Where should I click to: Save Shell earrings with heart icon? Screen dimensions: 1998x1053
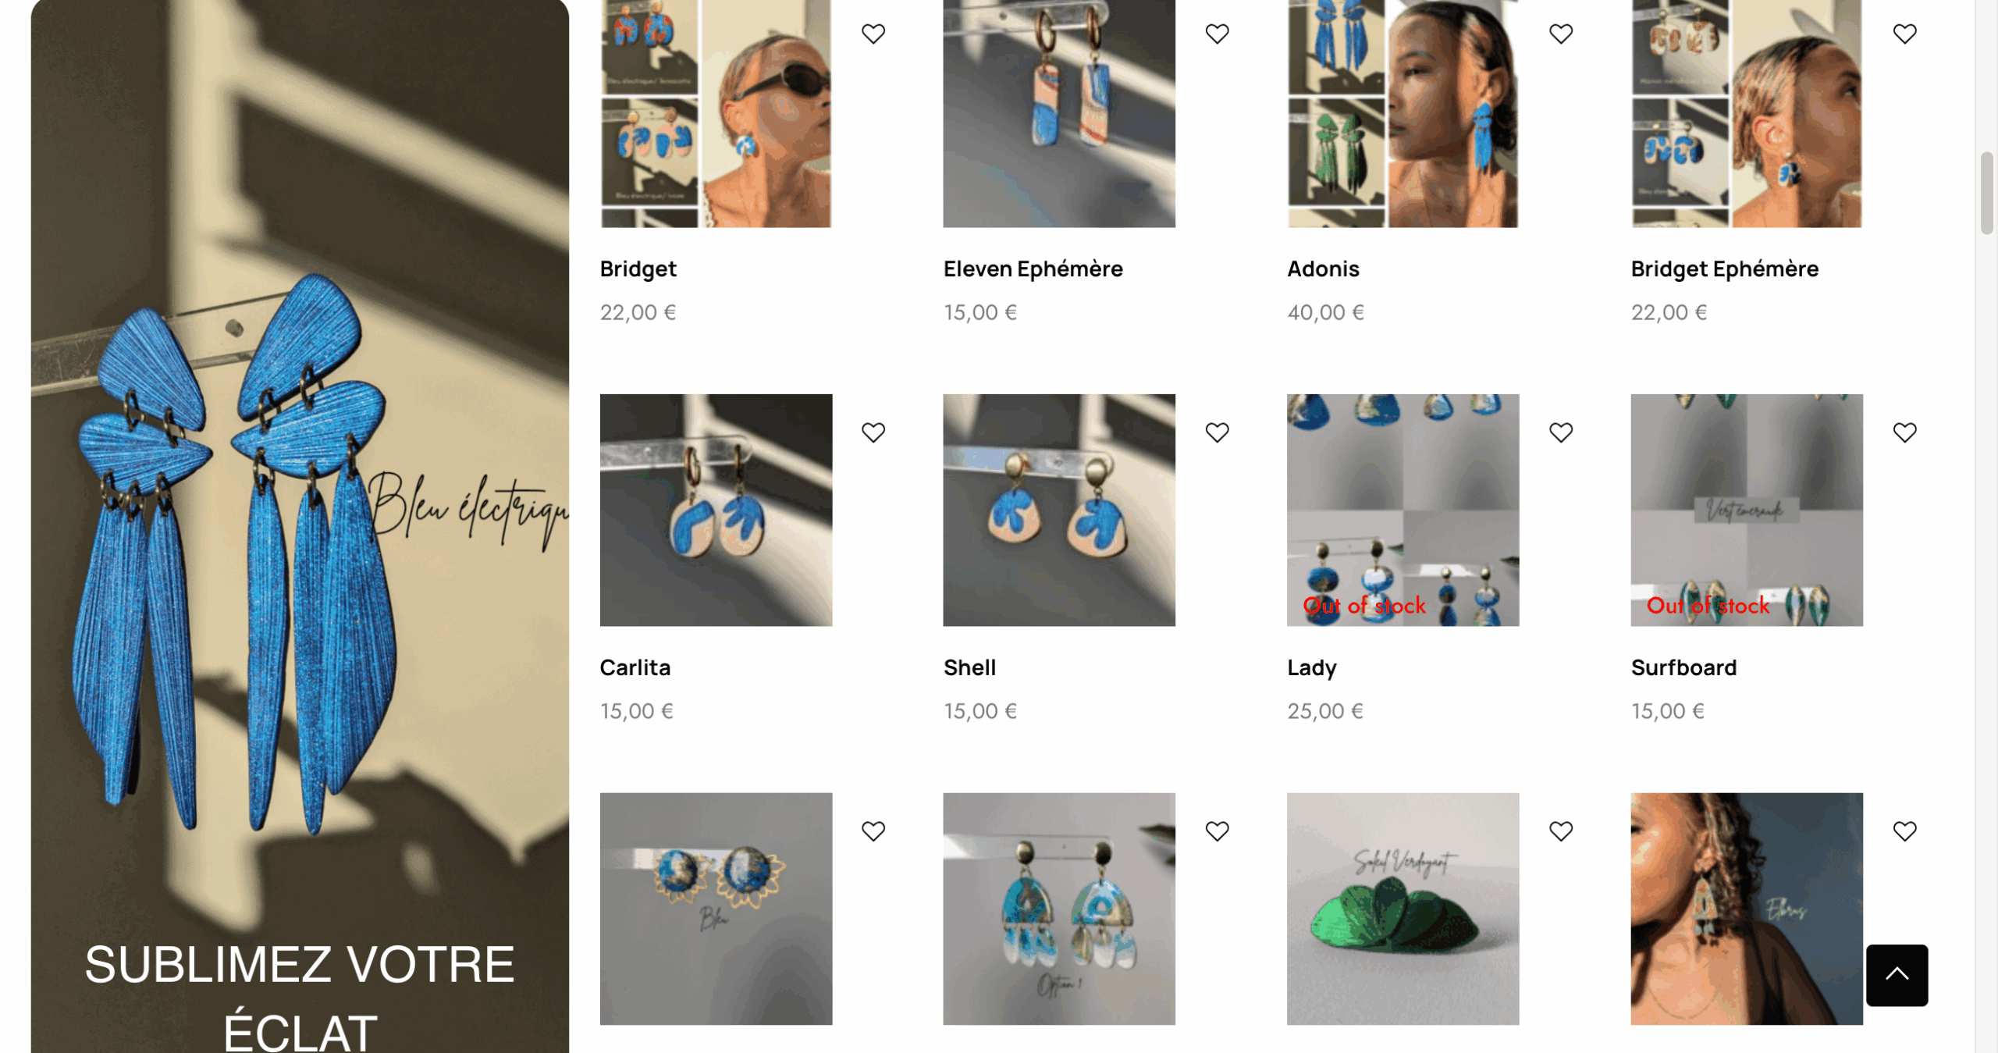pos(1217,432)
